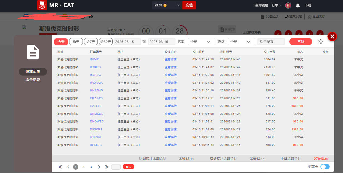The height and width of the screenshot is (173, 343).
Task: Open the notification bell
Action: click(x=298, y=5)
